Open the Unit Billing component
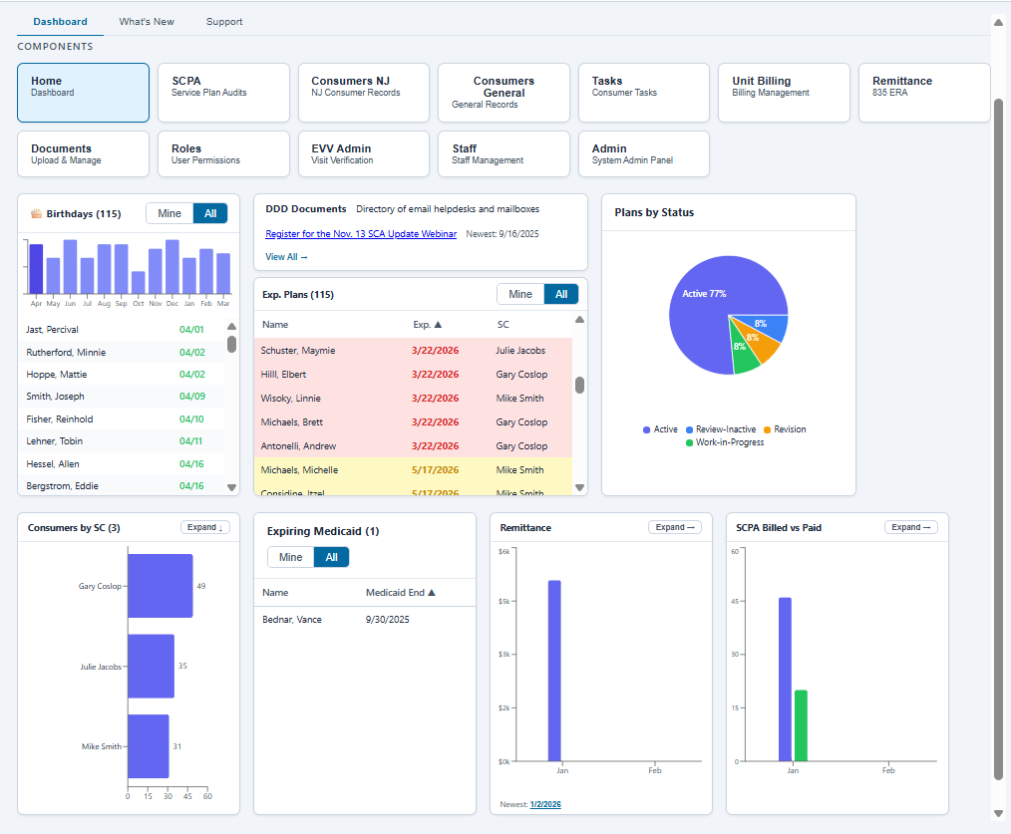This screenshot has height=834, width=1011. [x=784, y=92]
